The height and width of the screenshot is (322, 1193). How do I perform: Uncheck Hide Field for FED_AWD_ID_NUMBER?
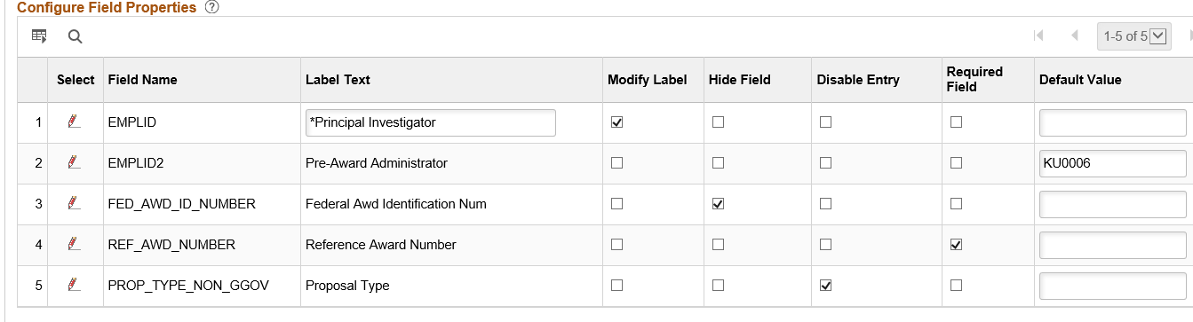[718, 204]
